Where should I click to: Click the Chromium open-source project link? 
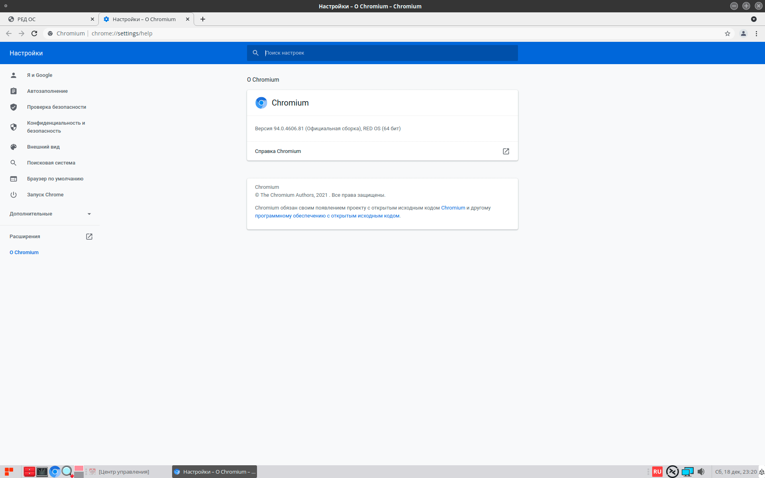click(453, 208)
